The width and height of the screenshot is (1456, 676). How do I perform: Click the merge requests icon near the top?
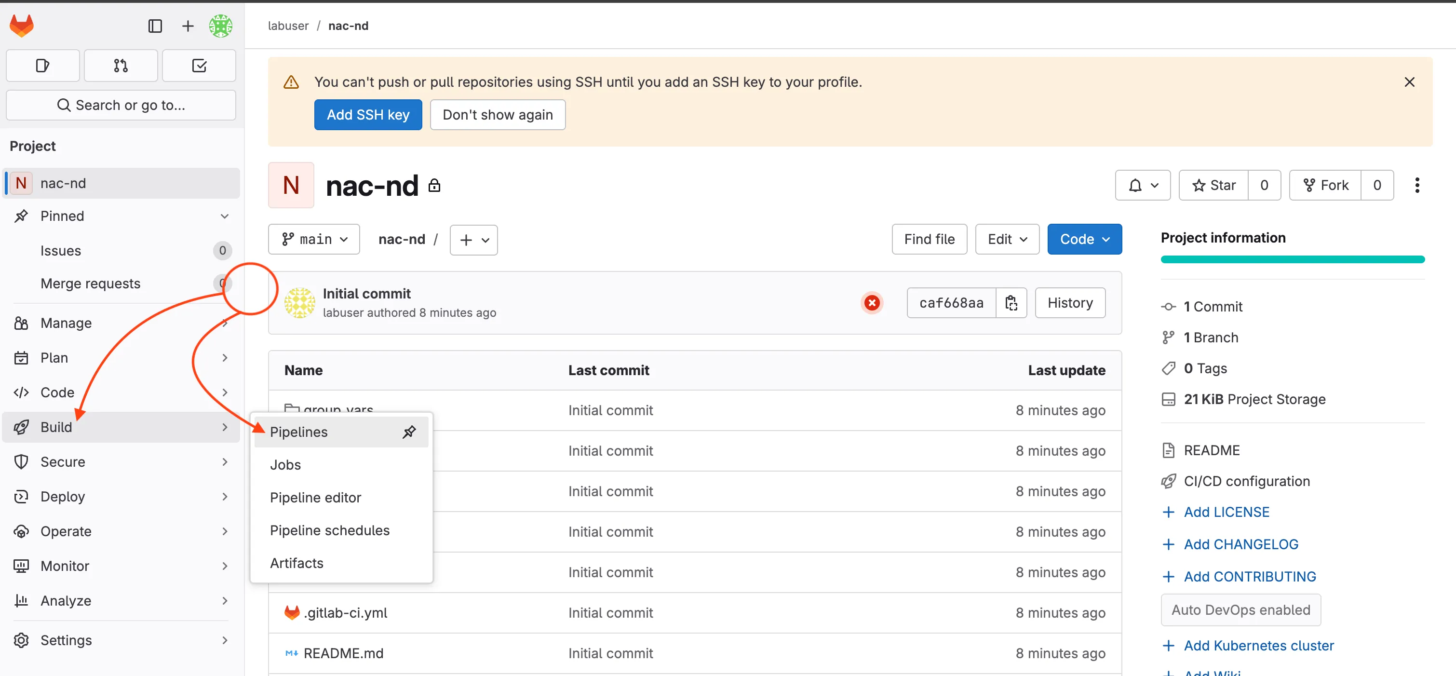(121, 66)
